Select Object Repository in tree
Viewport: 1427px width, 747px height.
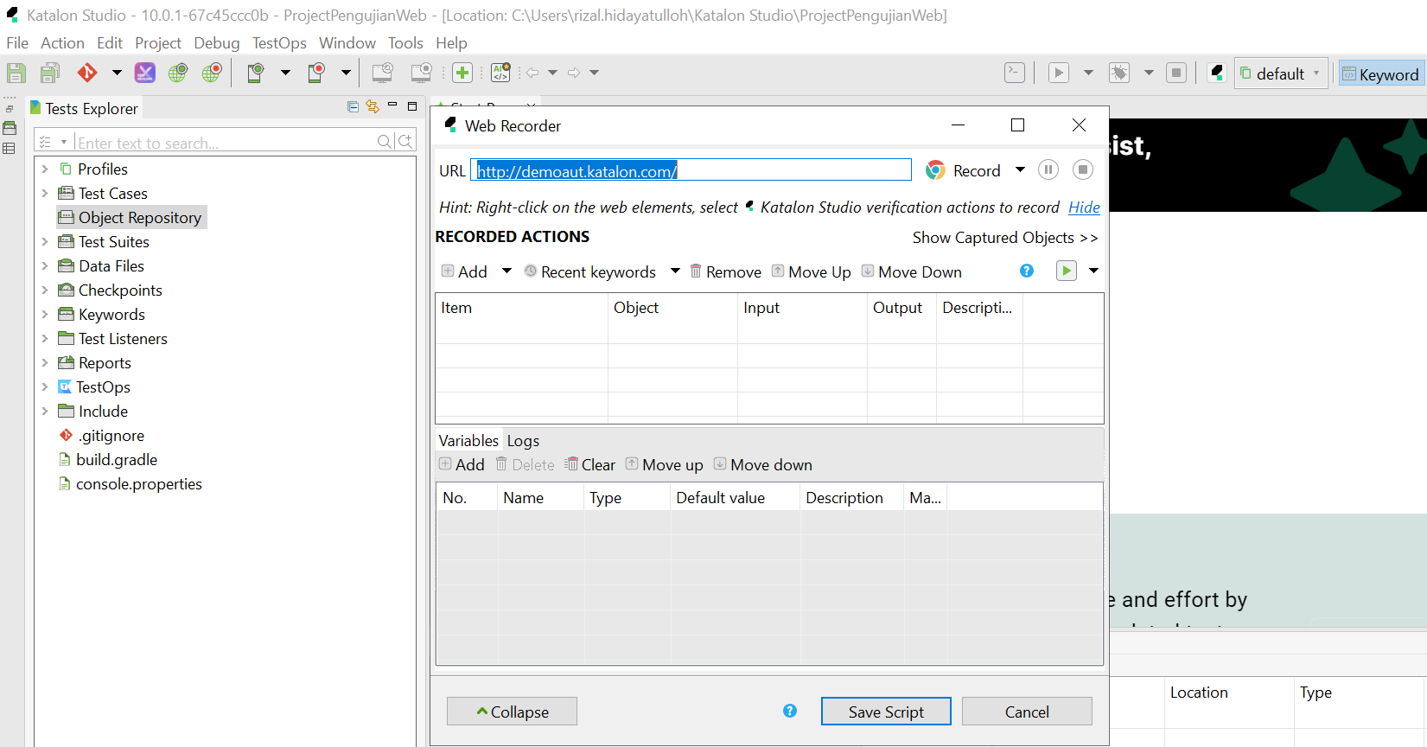pos(131,218)
